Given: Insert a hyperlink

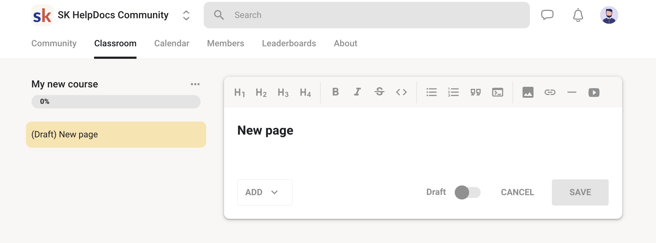Looking at the screenshot, I should (x=550, y=92).
